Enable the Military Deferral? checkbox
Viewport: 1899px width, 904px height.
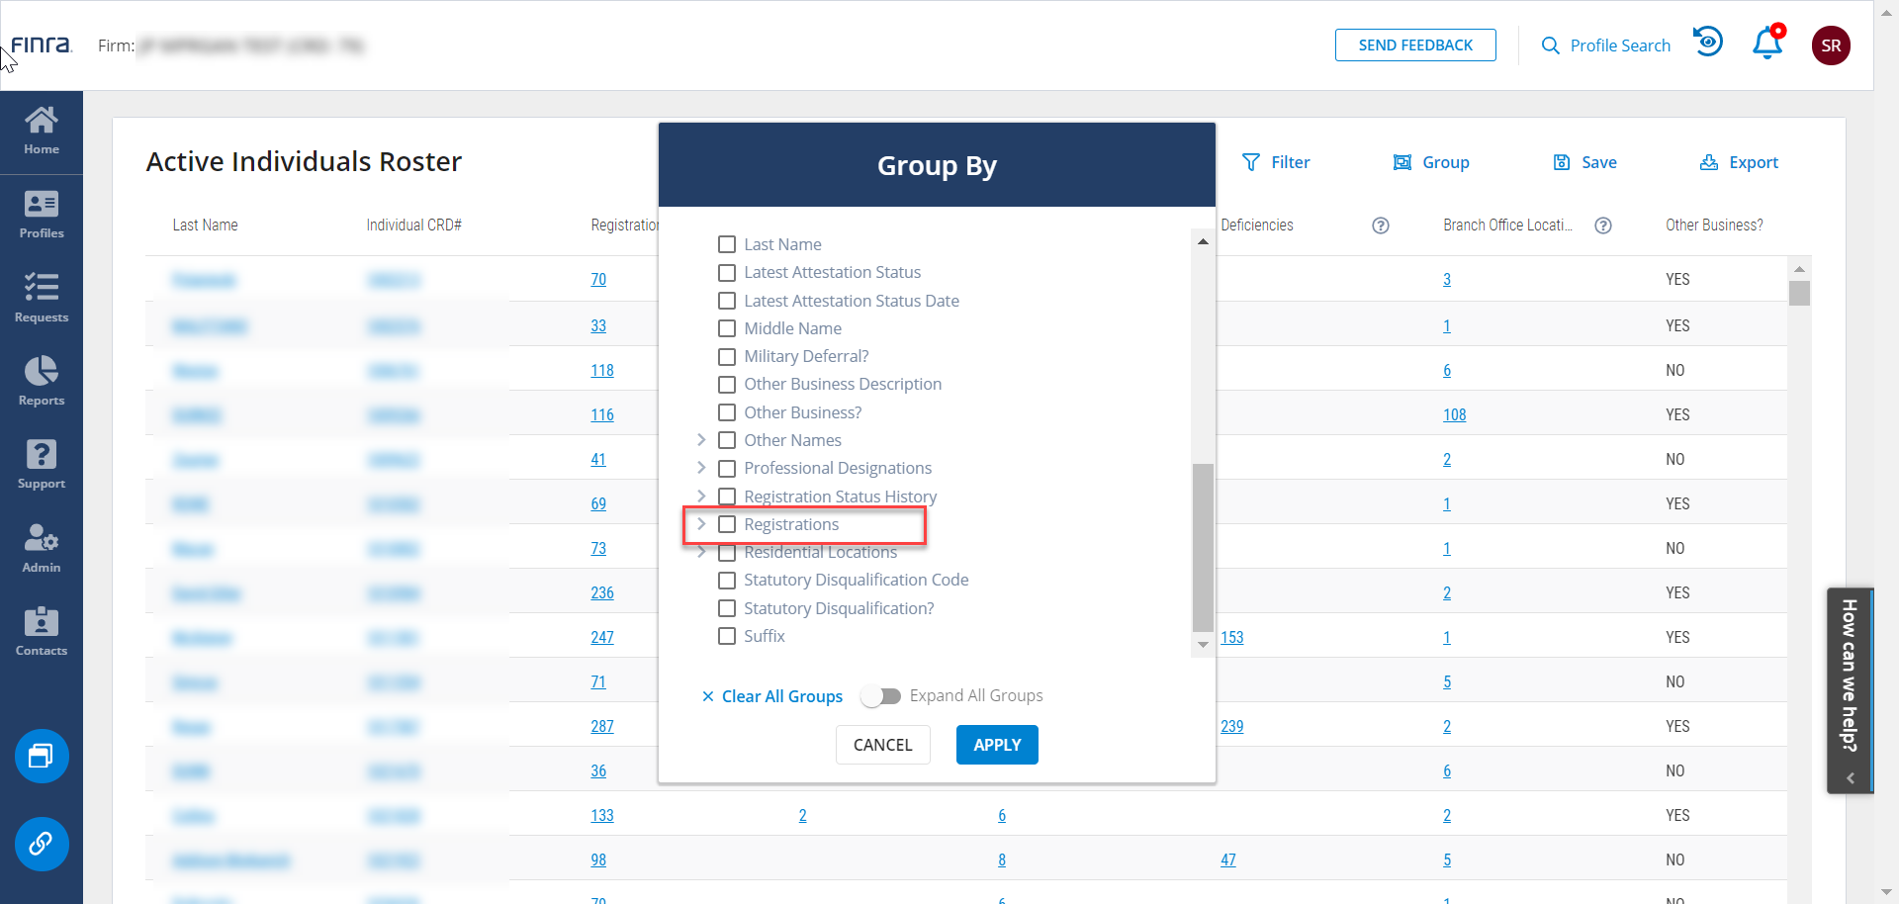coord(727,357)
